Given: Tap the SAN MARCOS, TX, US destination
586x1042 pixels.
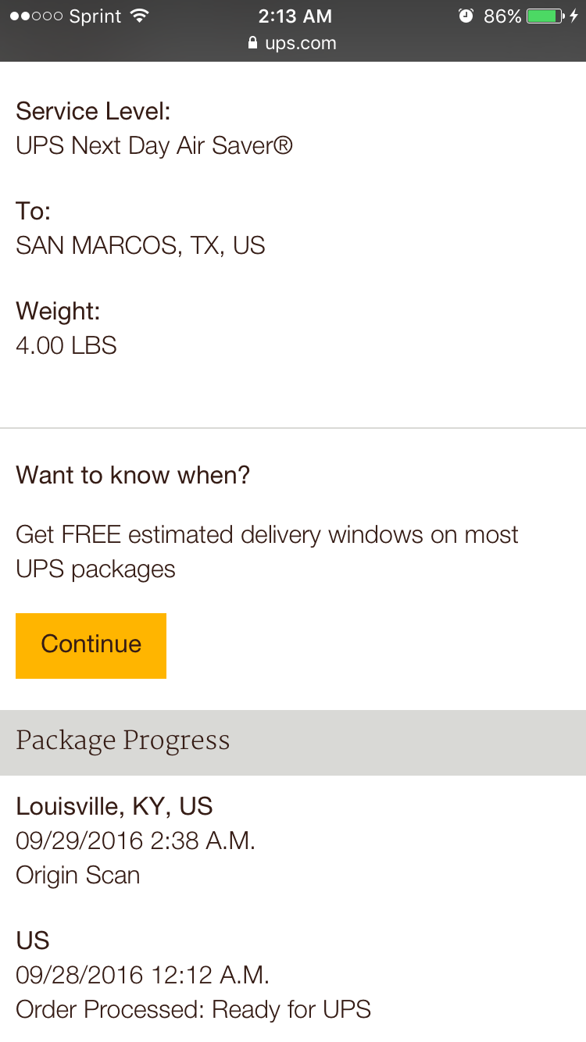Looking at the screenshot, I should [141, 245].
